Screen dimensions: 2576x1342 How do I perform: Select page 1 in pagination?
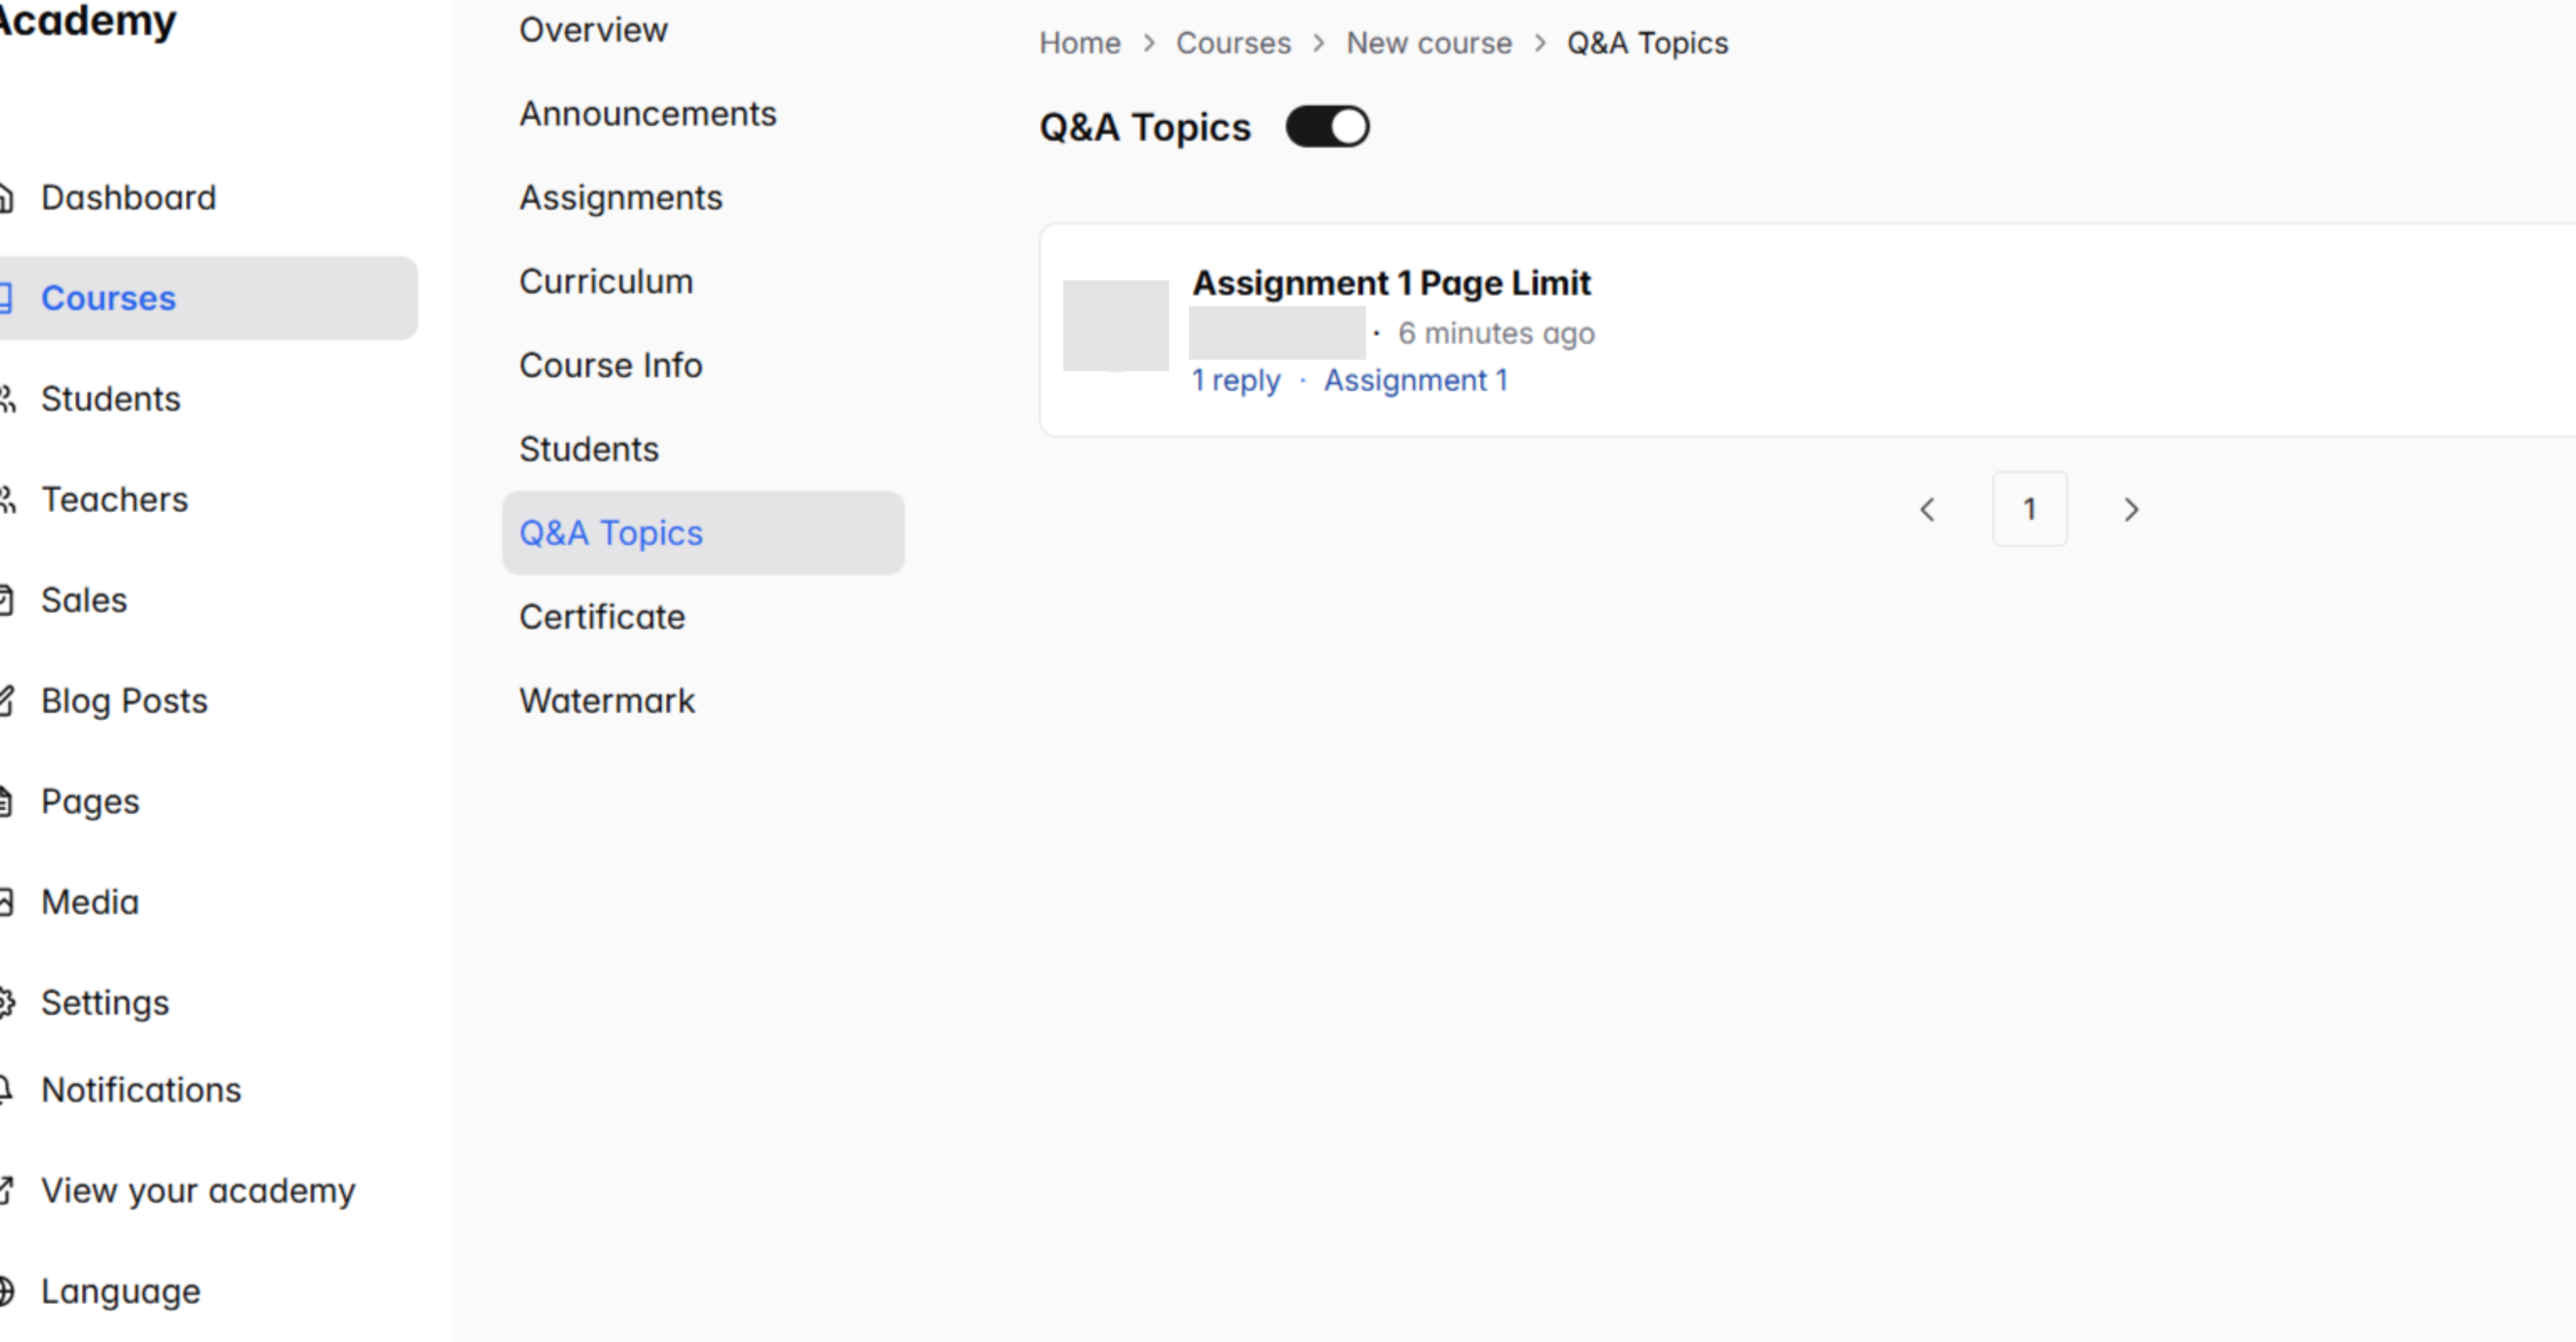pyautogui.click(x=2030, y=509)
